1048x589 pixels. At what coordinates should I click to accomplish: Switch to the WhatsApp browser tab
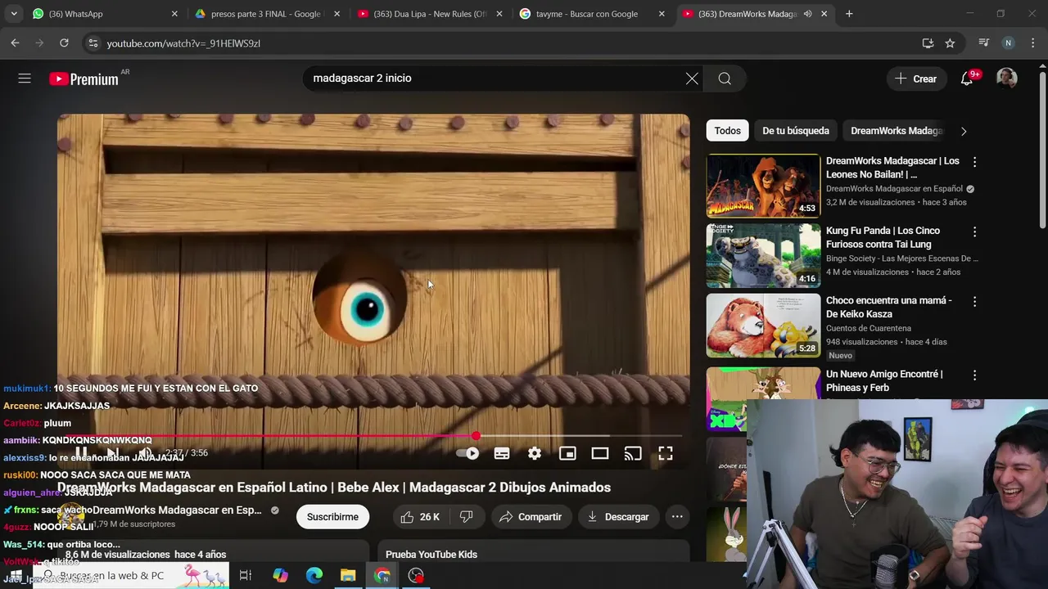(x=103, y=14)
